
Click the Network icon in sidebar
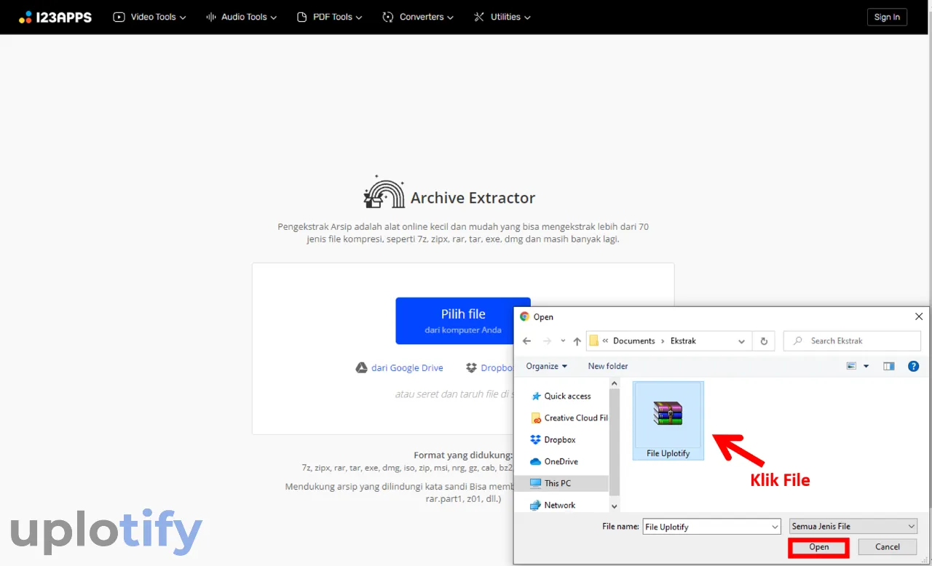[536, 505]
